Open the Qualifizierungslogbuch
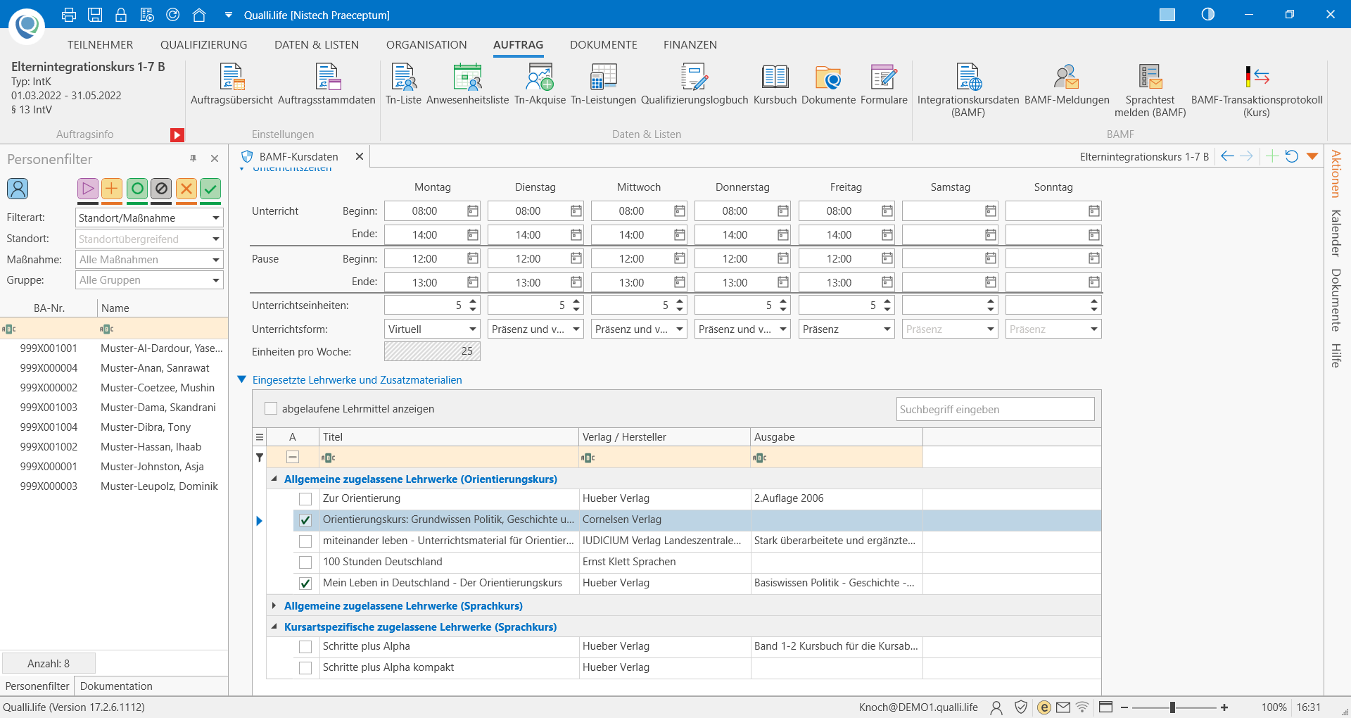The image size is (1351, 718). 694,84
